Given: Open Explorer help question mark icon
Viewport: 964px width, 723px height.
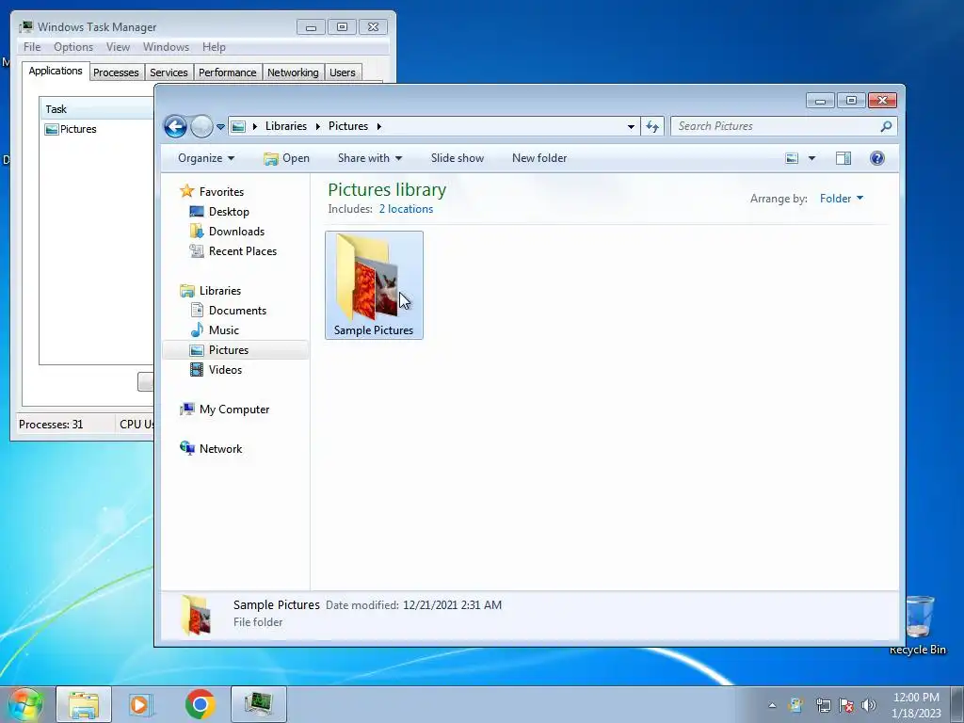Looking at the screenshot, I should click(x=877, y=158).
